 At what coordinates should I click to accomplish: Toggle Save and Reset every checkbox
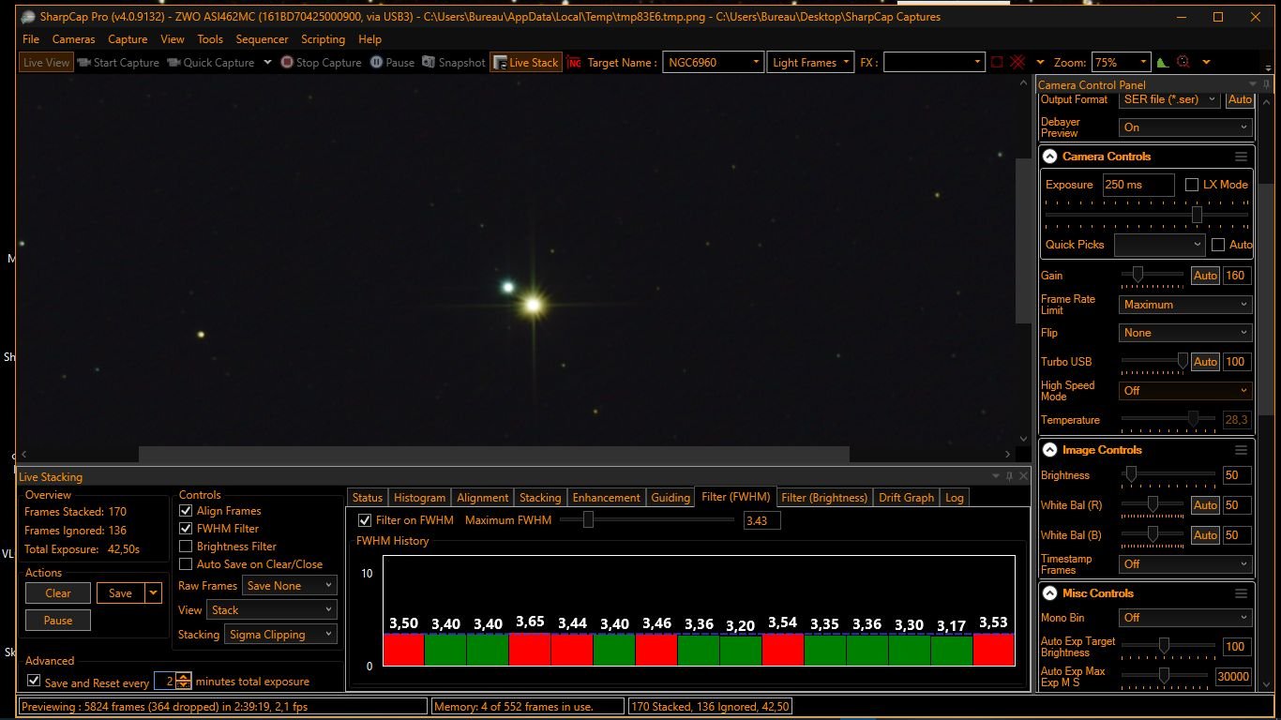coord(35,682)
